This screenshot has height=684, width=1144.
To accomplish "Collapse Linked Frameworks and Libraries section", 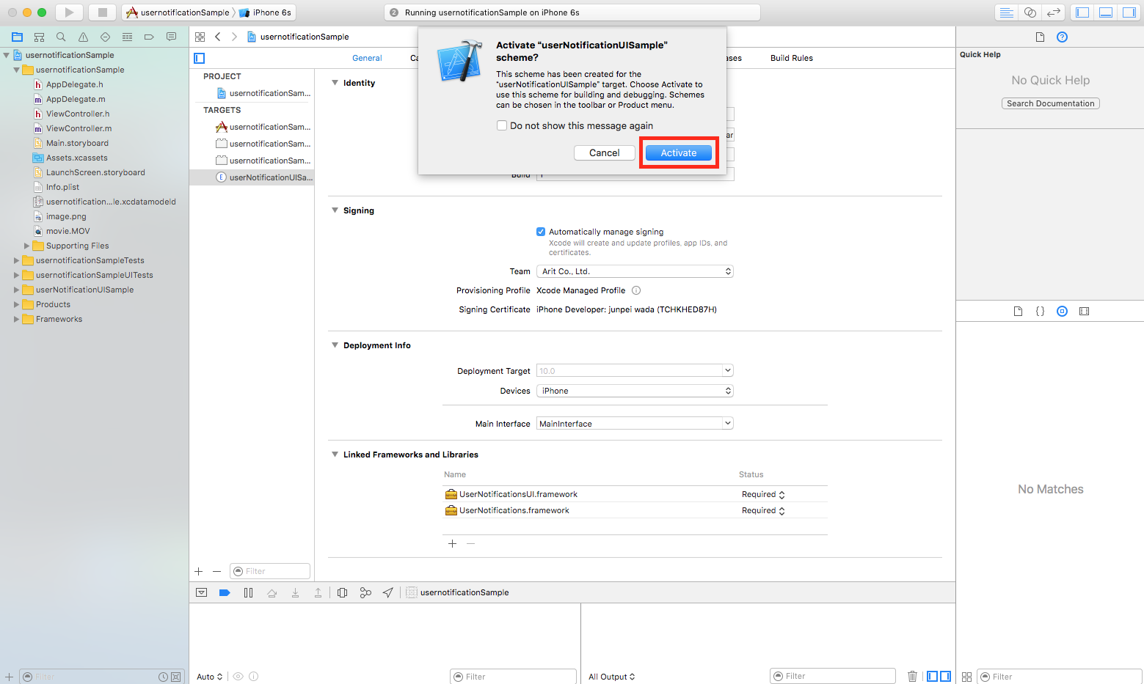I will pyautogui.click(x=335, y=455).
